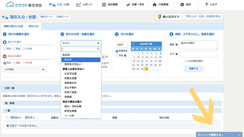Click the 摘要 help icon
The width and height of the screenshot is (244, 137).
point(177,45)
